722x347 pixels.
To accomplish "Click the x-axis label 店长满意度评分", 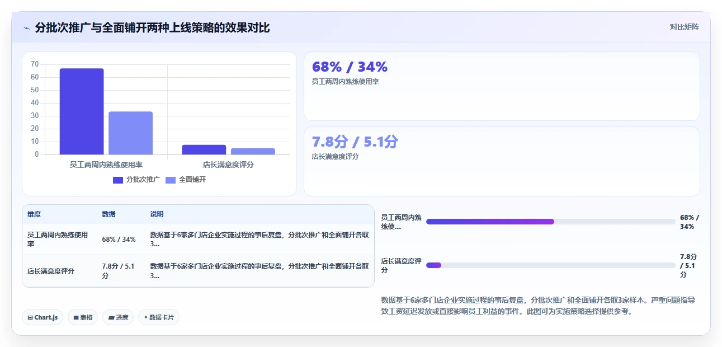I will [228, 165].
